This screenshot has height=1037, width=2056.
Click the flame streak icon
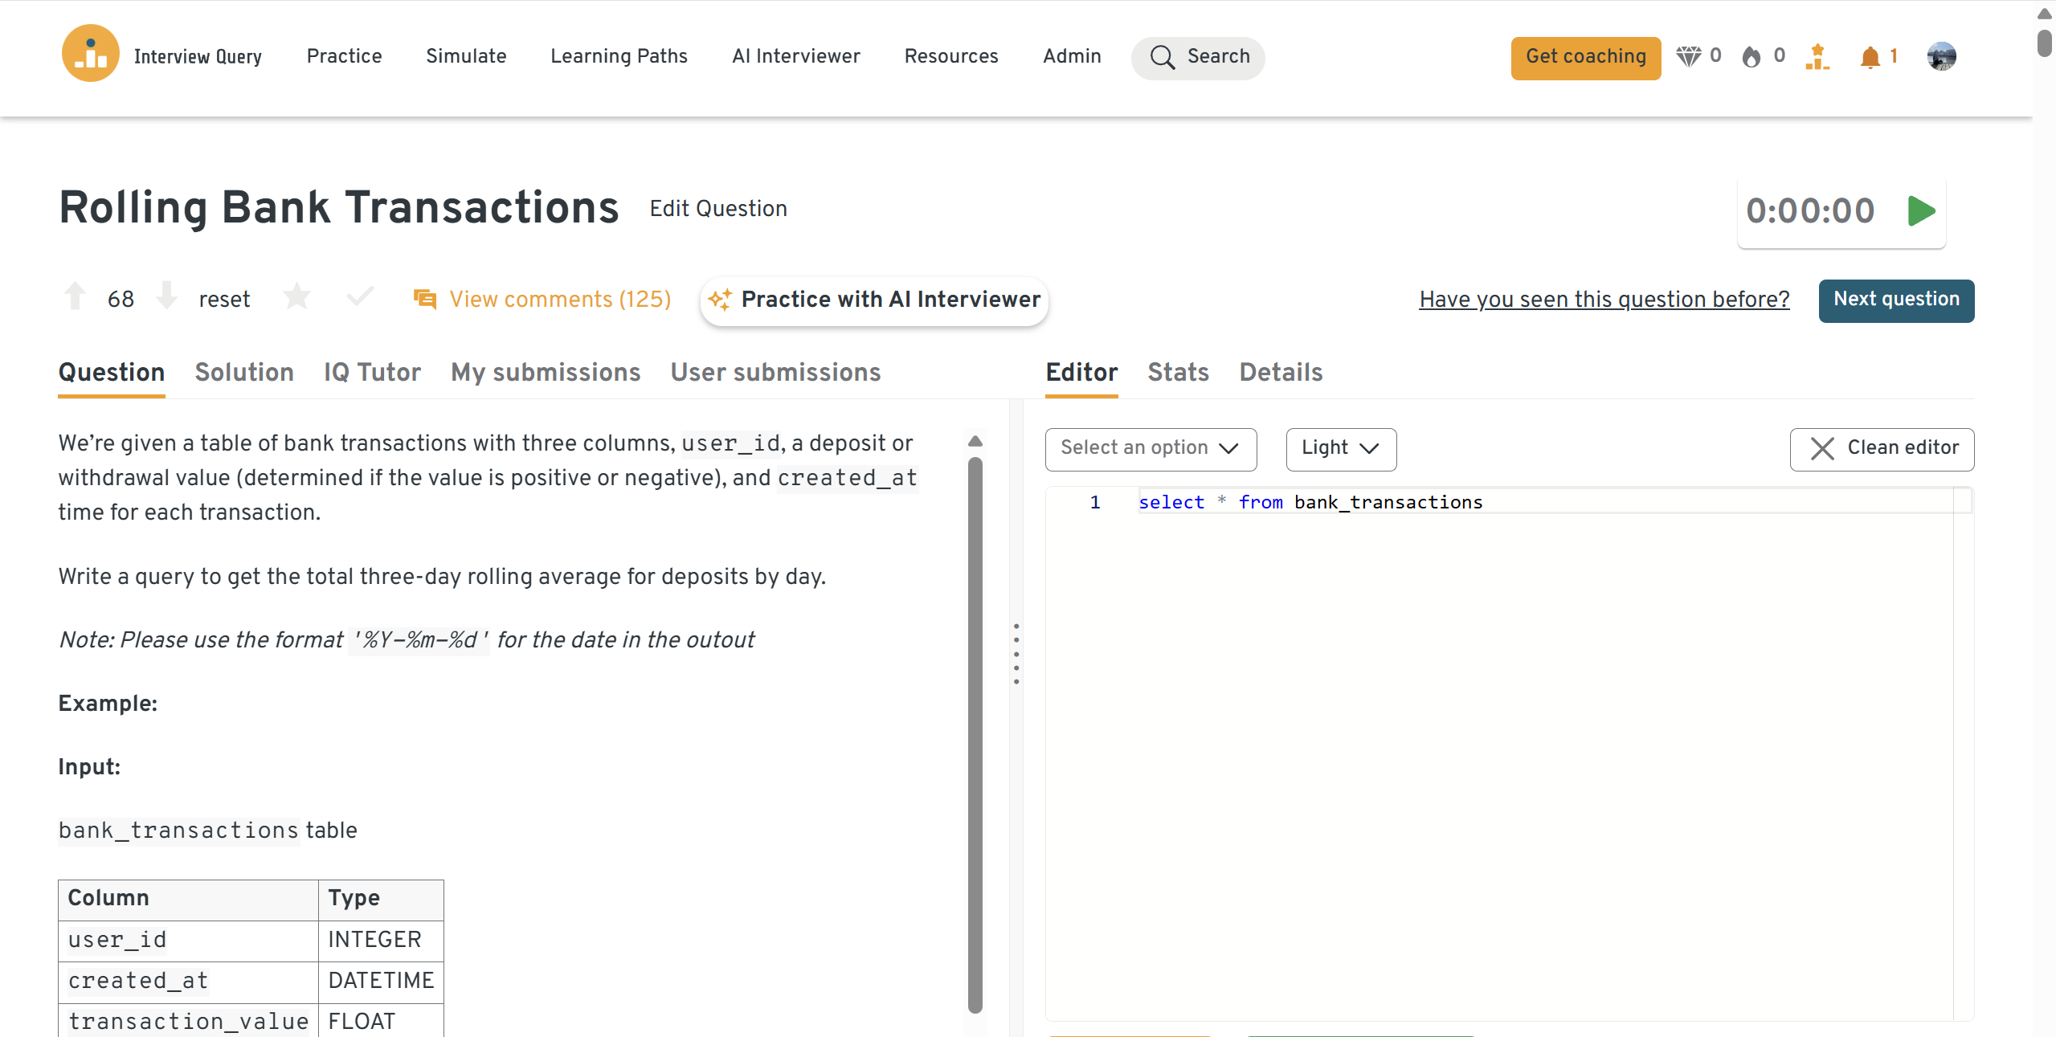point(1751,57)
